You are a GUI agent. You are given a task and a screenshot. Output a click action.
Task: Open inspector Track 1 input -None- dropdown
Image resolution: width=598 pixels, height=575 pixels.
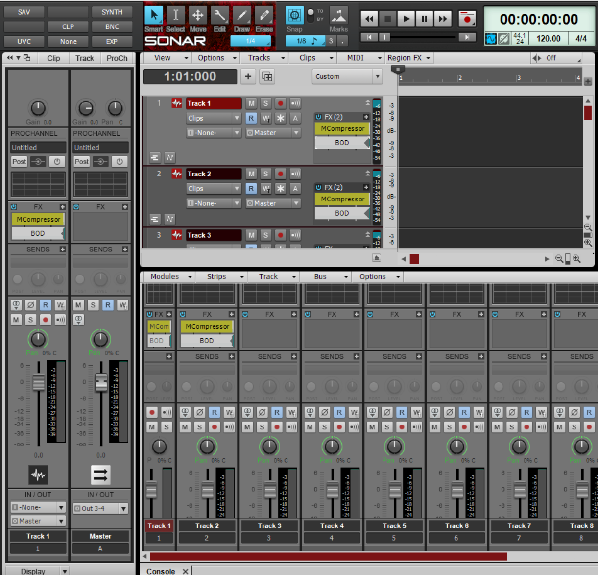[x=38, y=507]
